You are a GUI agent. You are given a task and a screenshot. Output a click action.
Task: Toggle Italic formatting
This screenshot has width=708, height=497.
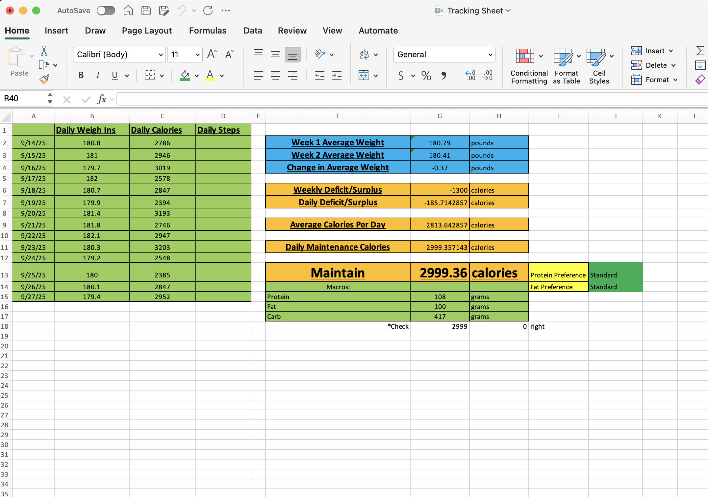[x=97, y=75]
